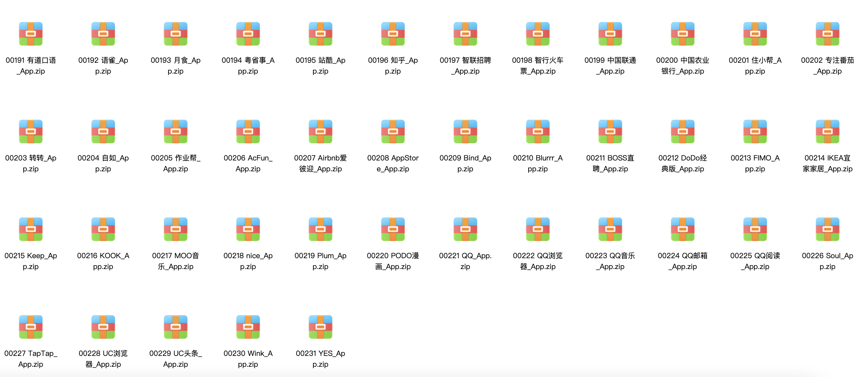Select the 00225 QQ阅读 zip icon
This screenshot has height=377, width=856.
tap(755, 229)
